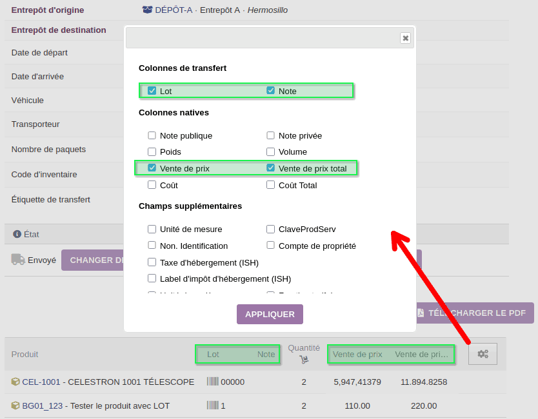Tick the Unité de mesure checkbox
Screen dimensions: 538x419
[152, 229]
